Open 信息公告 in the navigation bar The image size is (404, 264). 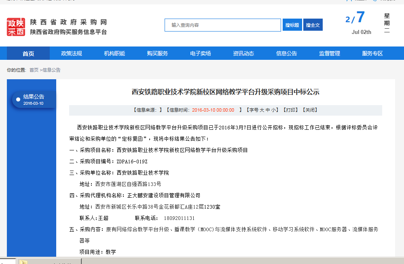(x=286, y=53)
